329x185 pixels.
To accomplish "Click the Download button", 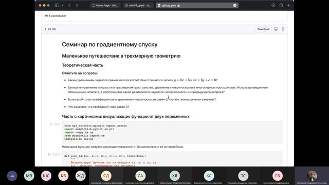I will click(x=263, y=29).
